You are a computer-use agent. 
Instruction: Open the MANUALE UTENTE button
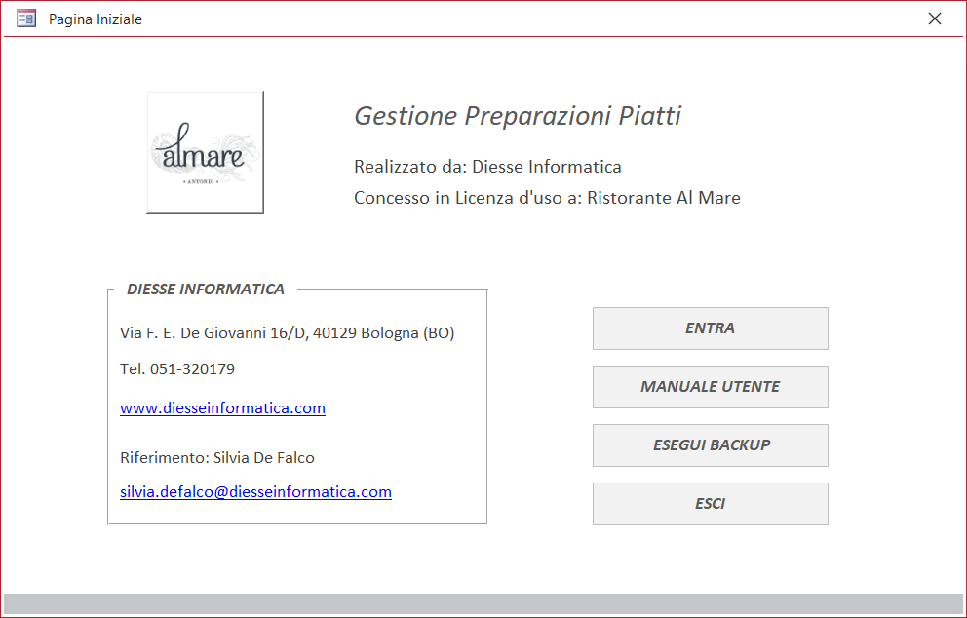point(711,387)
